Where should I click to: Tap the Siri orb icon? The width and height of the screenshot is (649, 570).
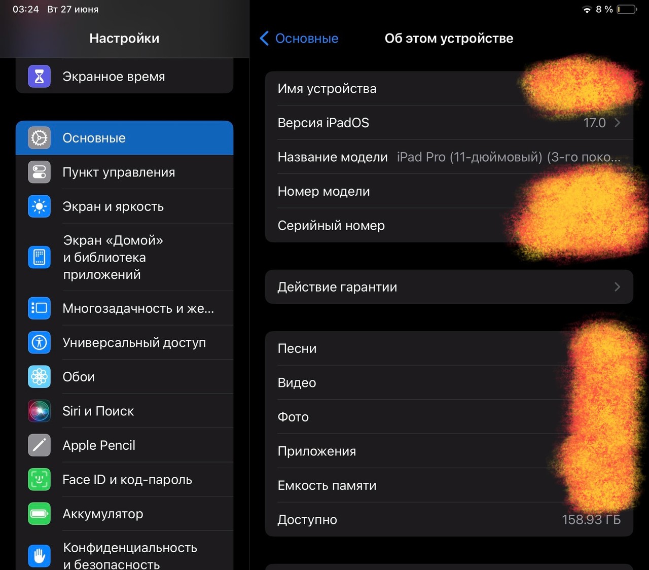(39, 411)
